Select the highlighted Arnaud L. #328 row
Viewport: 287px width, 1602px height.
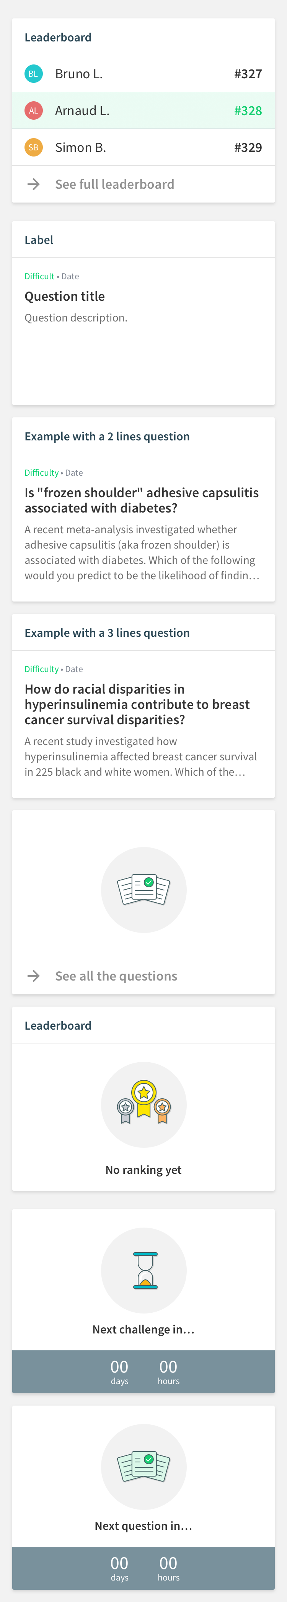(144, 111)
